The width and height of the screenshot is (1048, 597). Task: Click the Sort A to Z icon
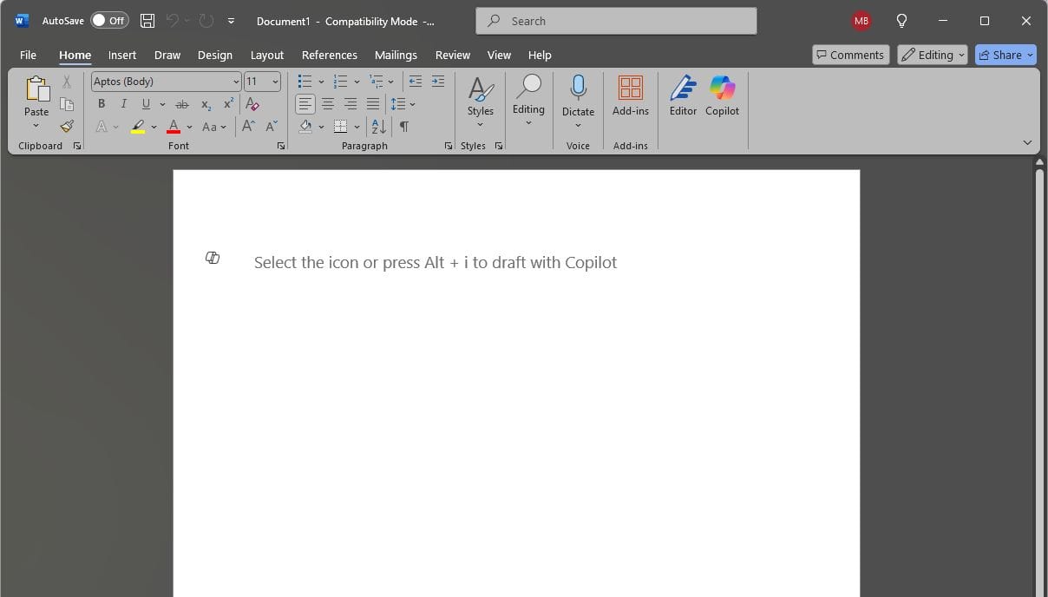379,127
